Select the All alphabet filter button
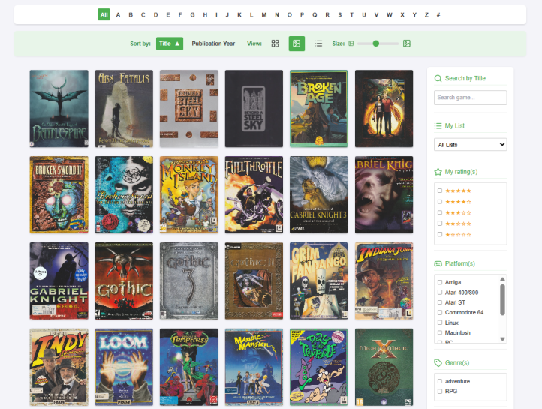 pos(104,14)
